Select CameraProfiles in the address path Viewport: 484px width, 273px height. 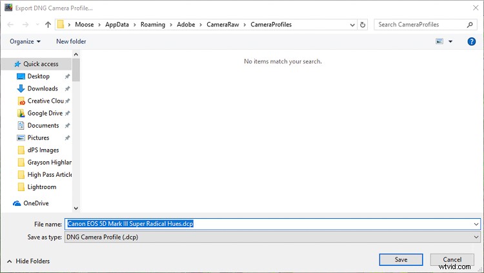point(271,25)
